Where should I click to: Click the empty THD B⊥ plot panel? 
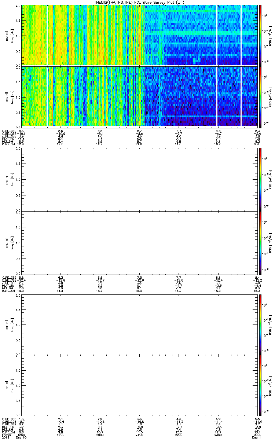pos(139,179)
